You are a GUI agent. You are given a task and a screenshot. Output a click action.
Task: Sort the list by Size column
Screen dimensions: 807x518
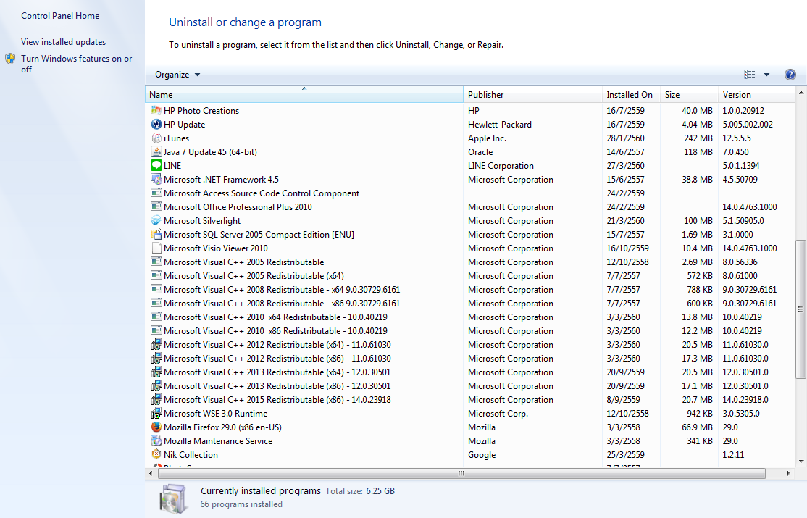[689, 95]
